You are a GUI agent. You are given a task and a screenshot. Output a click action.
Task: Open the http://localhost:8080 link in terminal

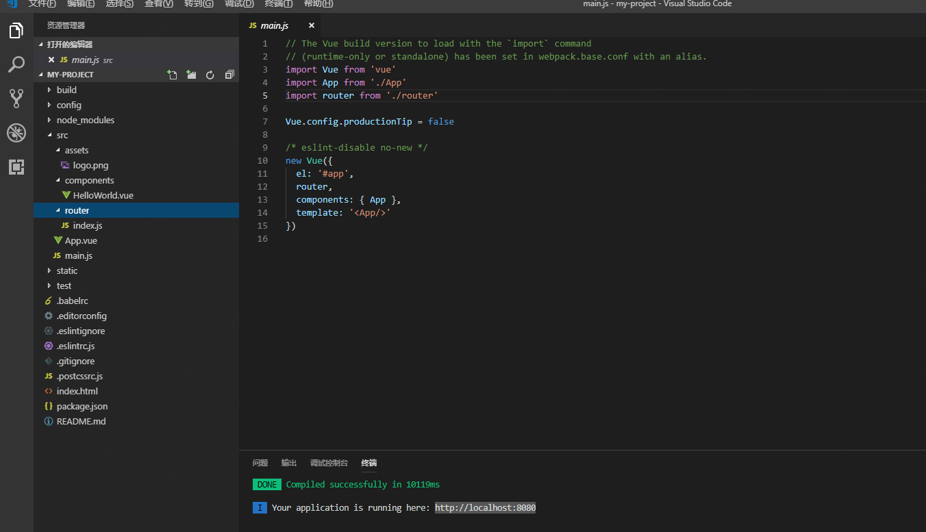486,507
